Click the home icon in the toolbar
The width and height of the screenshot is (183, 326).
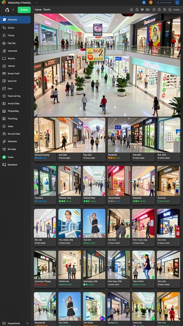tap(7, 10)
